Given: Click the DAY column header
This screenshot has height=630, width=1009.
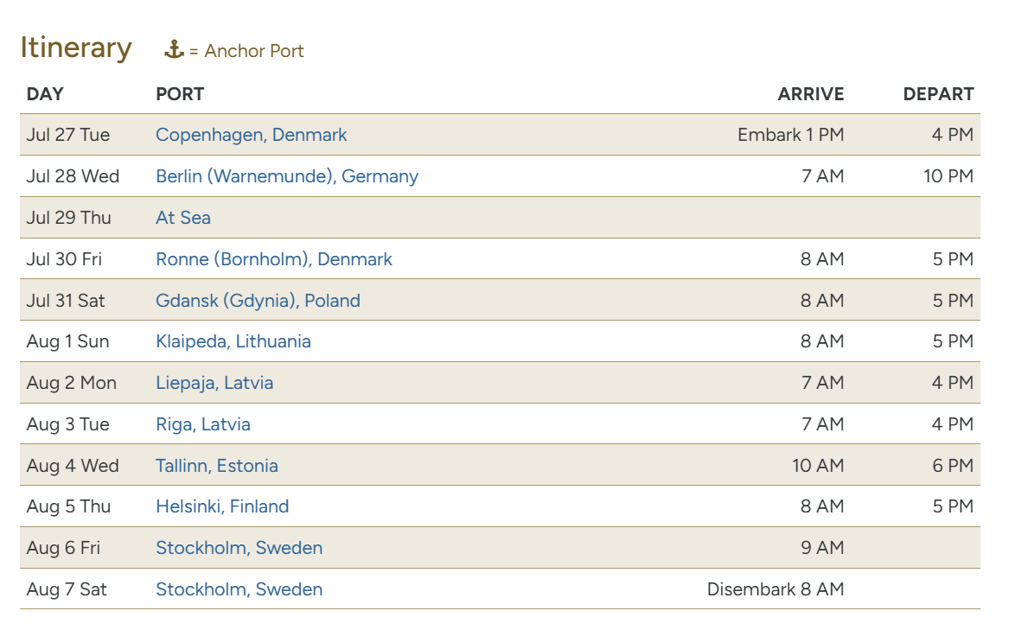Looking at the screenshot, I should (x=45, y=94).
